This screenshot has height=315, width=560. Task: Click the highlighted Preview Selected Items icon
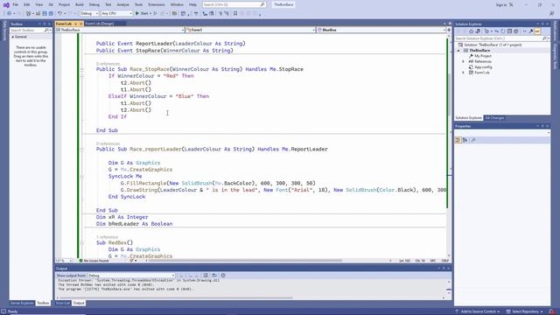(537, 31)
